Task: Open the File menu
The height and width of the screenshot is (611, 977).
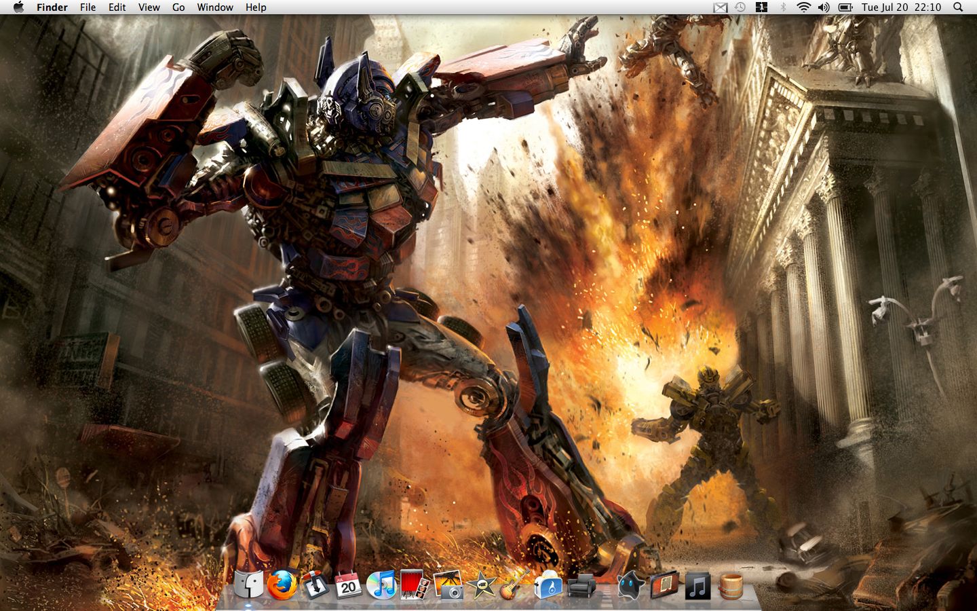Action: pyautogui.click(x=88, y=7)
